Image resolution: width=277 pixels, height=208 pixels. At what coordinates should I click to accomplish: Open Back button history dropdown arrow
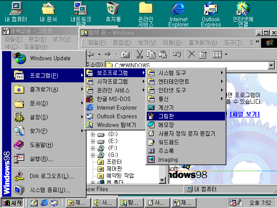[99, 54]
